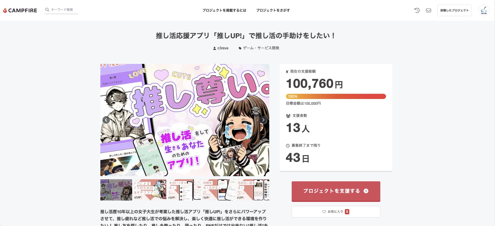The width and height of the screenshot is (495, 226).
Task: Click プロジェクトを支援する button
Action: click(x=336, y=191)
